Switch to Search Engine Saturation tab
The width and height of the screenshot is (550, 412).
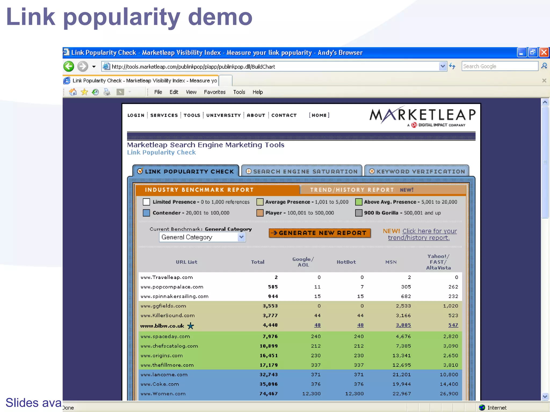(x=302, y=171)
